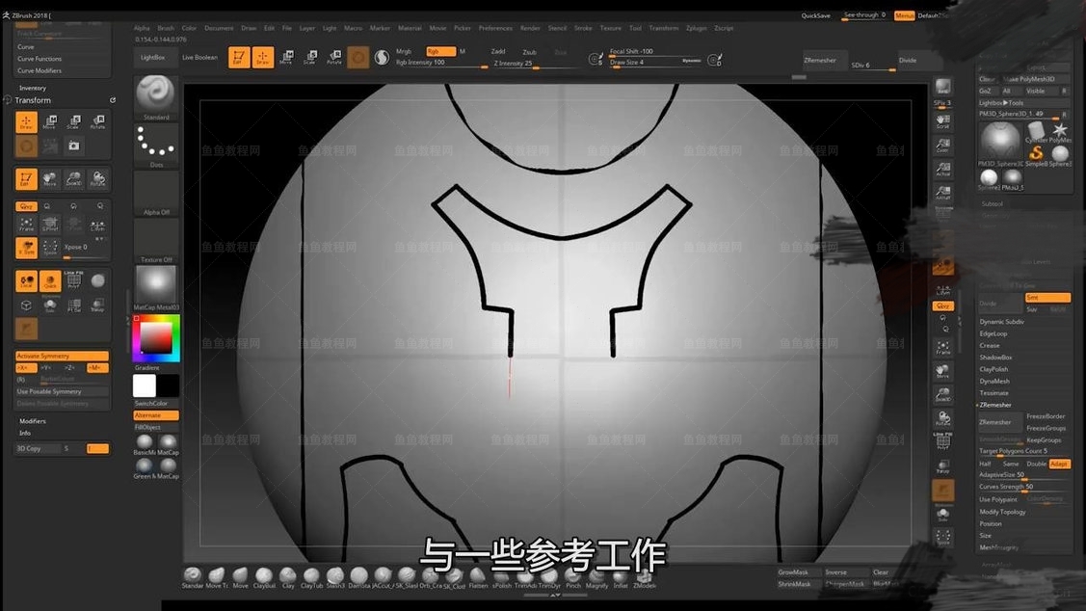This screenshot has height=611, width=1086.
Task: Click the LightBox button
Action: pos(153,58)
